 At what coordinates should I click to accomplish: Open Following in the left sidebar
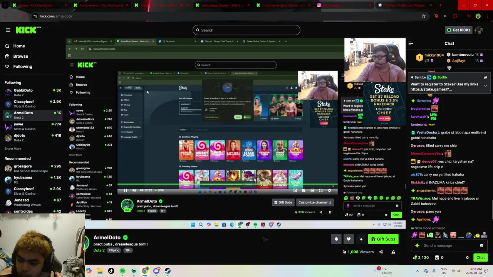22,67
